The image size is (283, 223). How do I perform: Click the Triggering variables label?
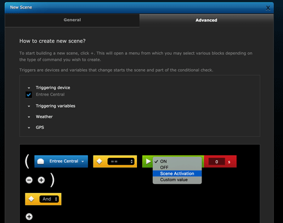55,106
